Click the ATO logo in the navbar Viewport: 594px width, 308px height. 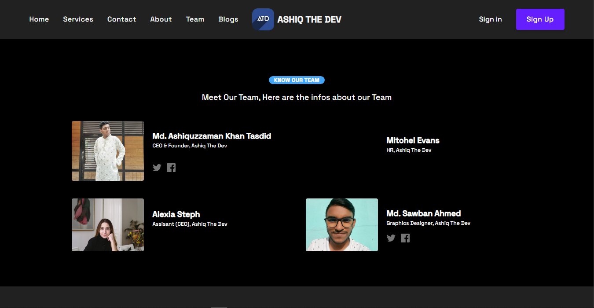tap(263, 19)
